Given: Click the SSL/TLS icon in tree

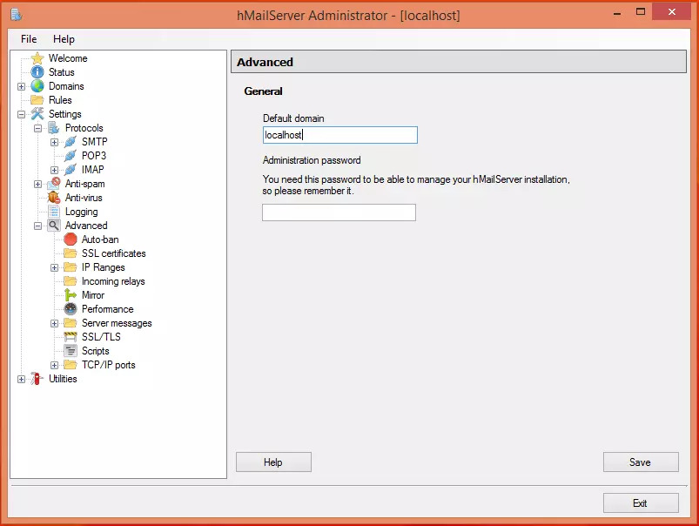Looking at the screenshot, I should 71,337.
